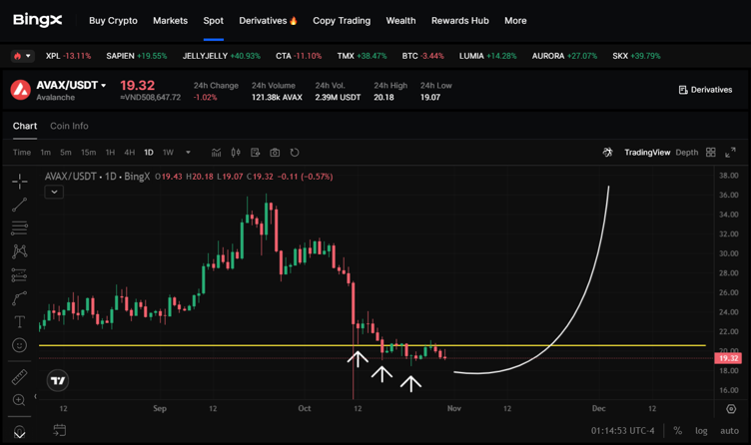
Task: Select the 4H timeframe interval
Action: (129, 153)
